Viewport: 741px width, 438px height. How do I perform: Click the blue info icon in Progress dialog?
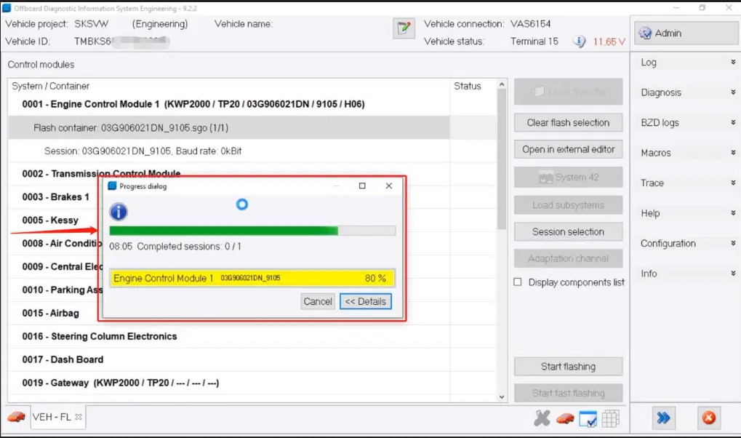click(x=119, y=212)
